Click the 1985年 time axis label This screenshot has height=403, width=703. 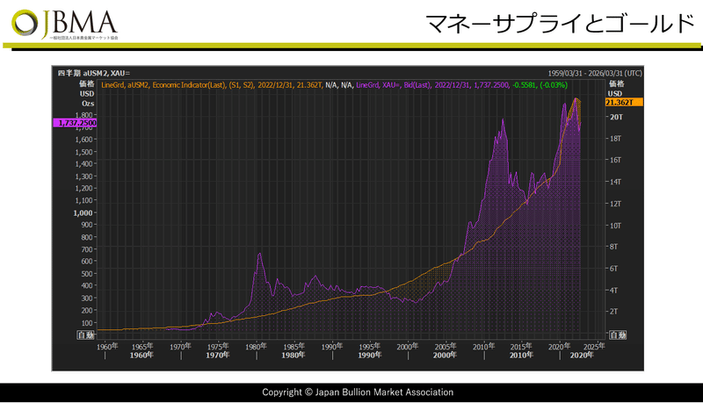click(x=294, y=347)
